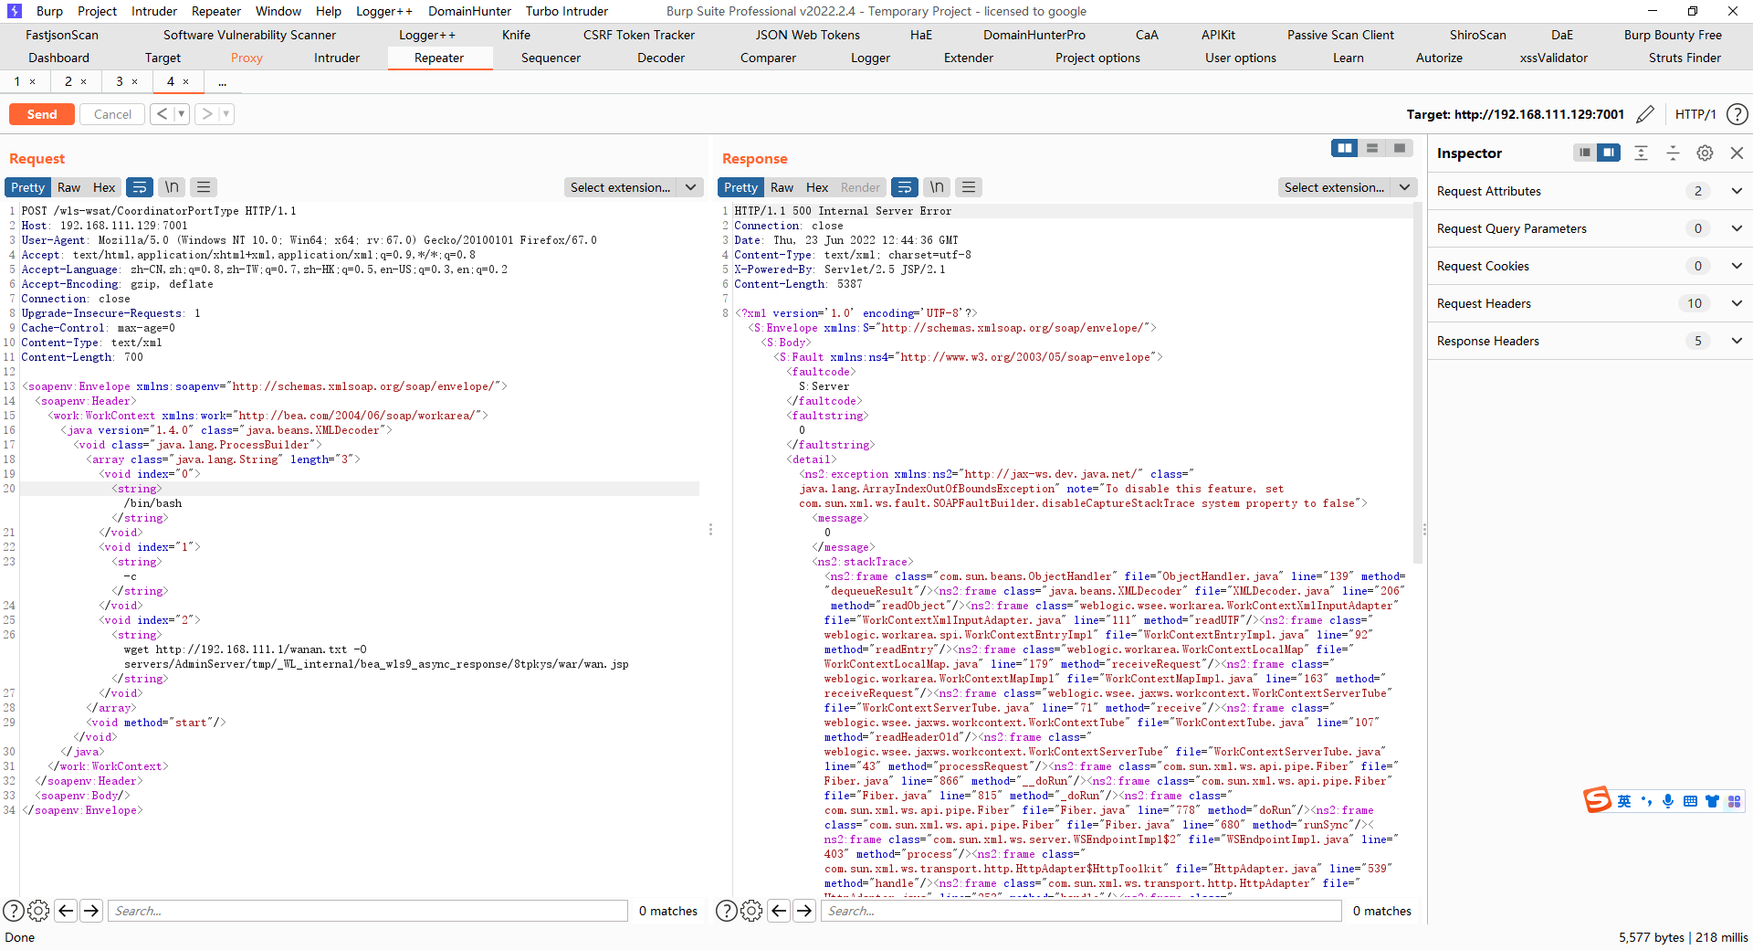Go to previous match in Request search
This screenshot has height=950, width=1753.
66,911
